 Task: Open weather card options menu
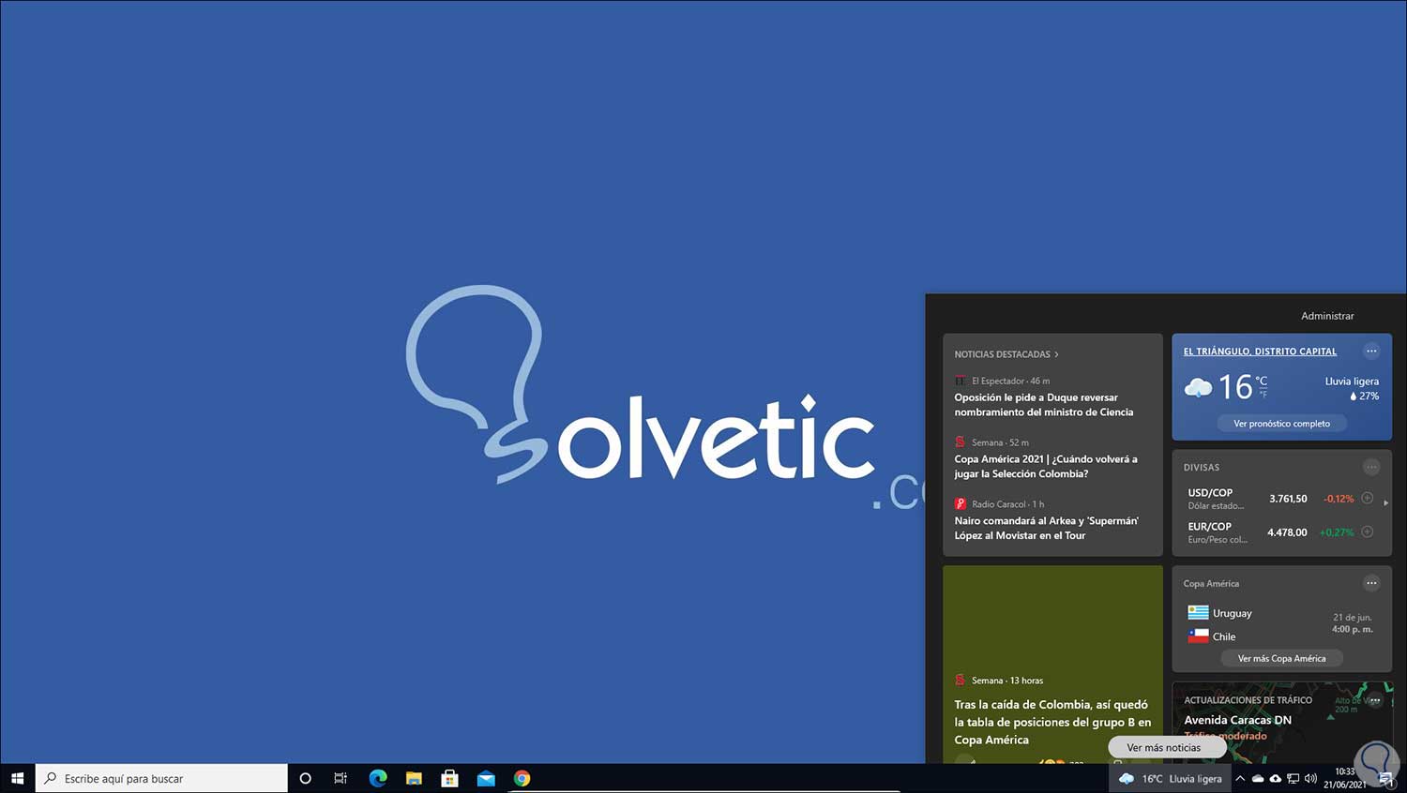pos(1371,352)
